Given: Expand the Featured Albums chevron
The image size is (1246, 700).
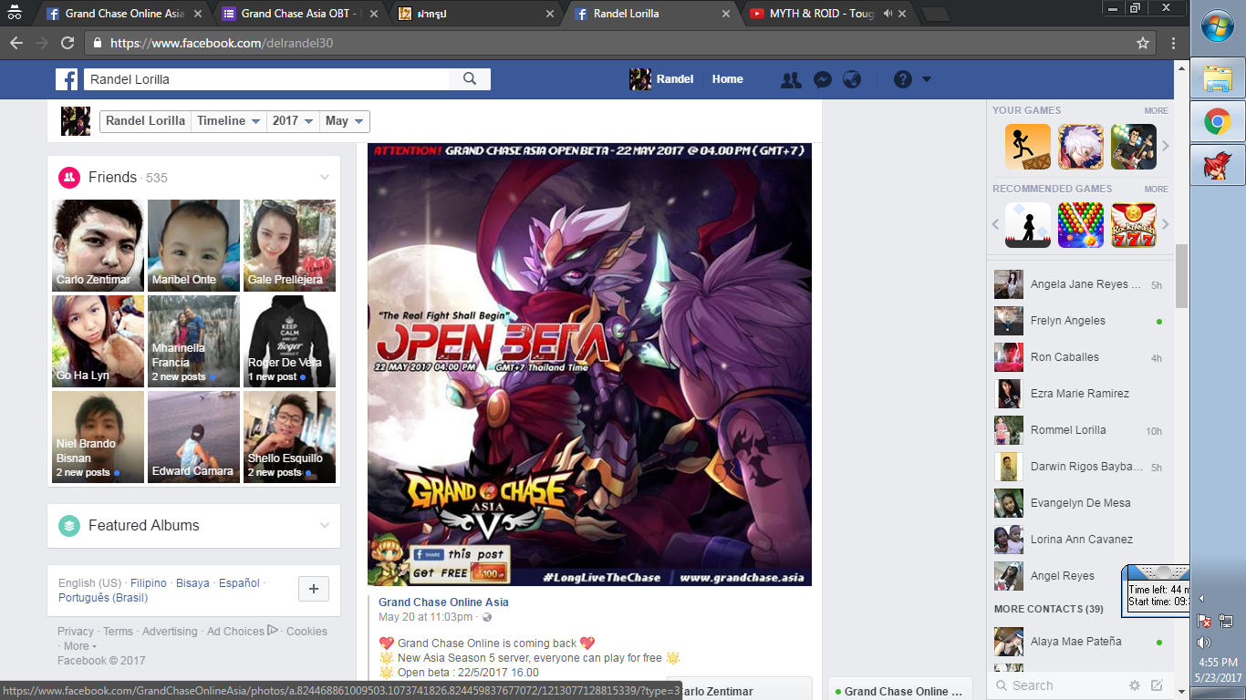Looking at the screenshot, I should (x=324, y=525).
